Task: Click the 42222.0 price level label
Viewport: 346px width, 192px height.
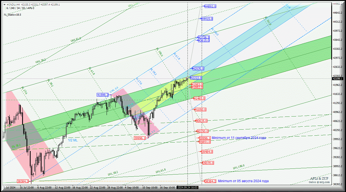Action: pyautogui.click(x=196, y=78)
